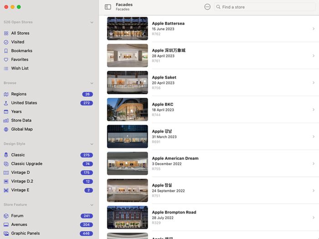Click into the Find a store field
Image resolution: width=319 pixels, height=239 pixels.
[x=264, y=7]
